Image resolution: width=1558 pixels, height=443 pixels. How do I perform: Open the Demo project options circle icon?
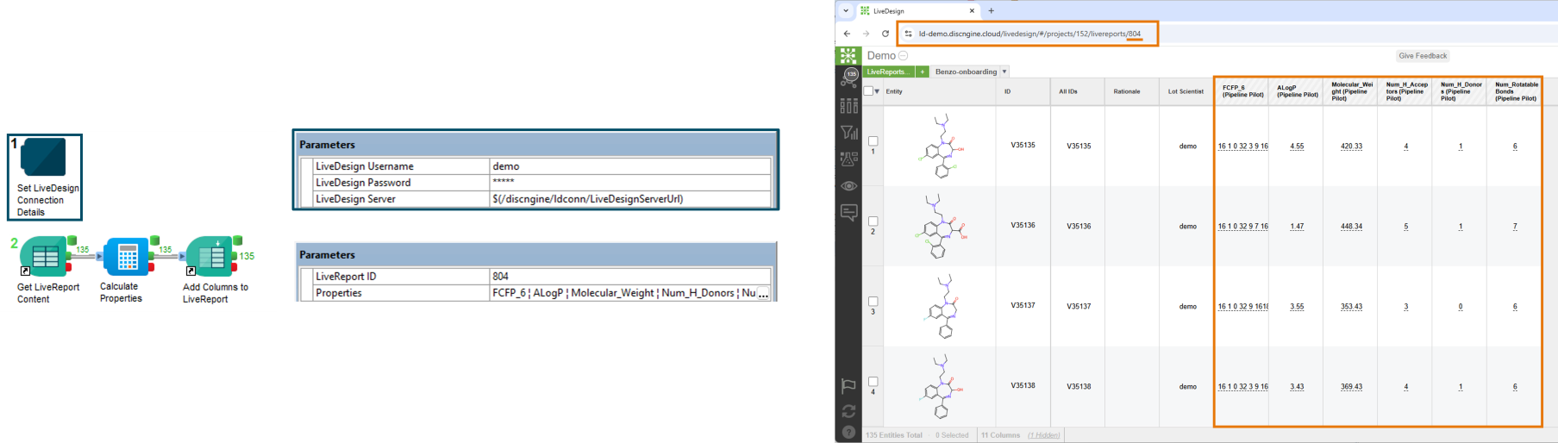[x=904, y=55]
